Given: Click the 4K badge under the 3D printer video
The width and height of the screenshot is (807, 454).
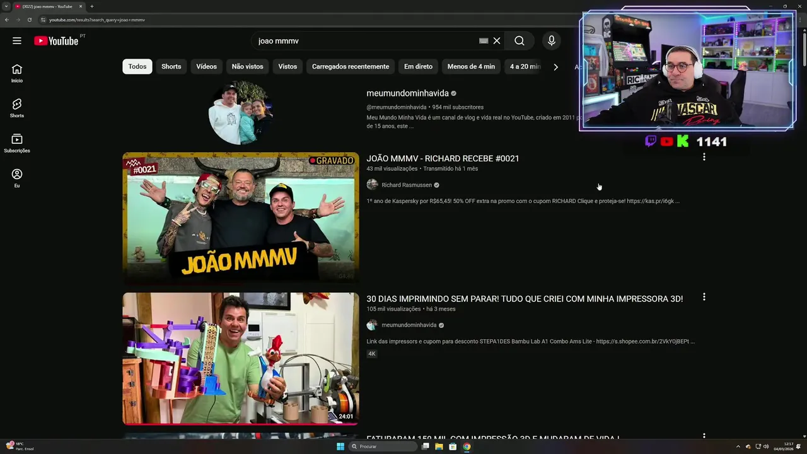Looking at the screenshot, I should coord(372,354).
